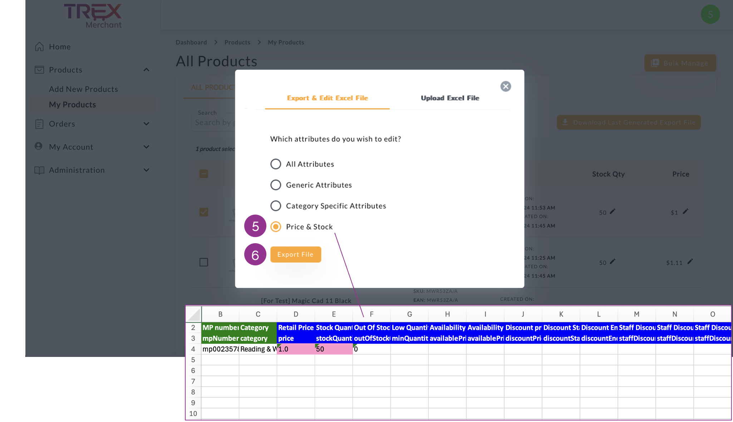This screenshot has width=733, height=422.
Task: Close the export dialog with X icon
Action: coord(505,86)
